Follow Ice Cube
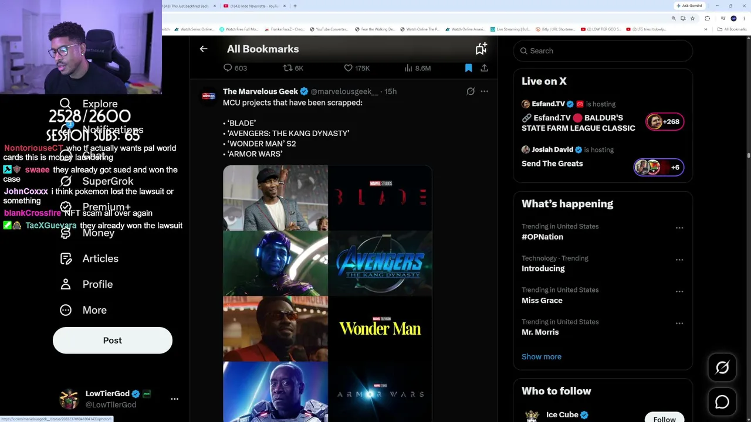751x422 pixels. (x=665, y=418)
